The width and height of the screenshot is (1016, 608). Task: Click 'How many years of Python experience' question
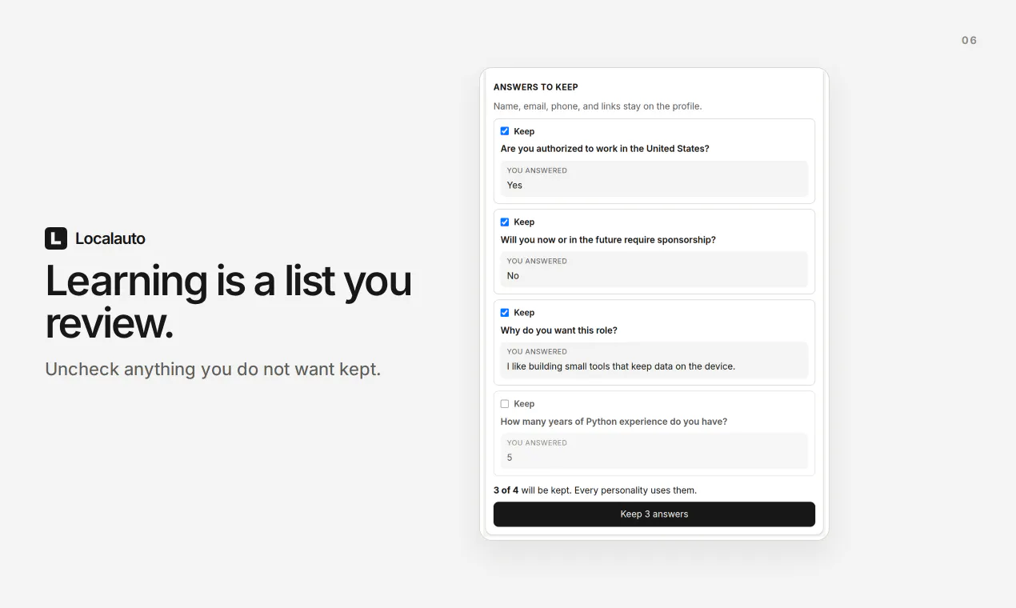coord(614,422)
